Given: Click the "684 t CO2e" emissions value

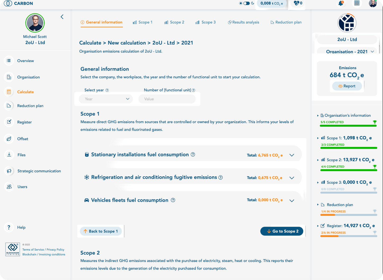Looking at the screenshot, I should tap(347, 76).
